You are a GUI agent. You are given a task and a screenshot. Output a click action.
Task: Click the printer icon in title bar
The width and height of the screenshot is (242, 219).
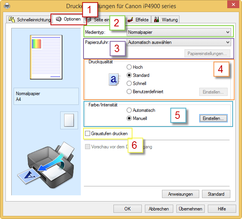(x=7, y=6)
